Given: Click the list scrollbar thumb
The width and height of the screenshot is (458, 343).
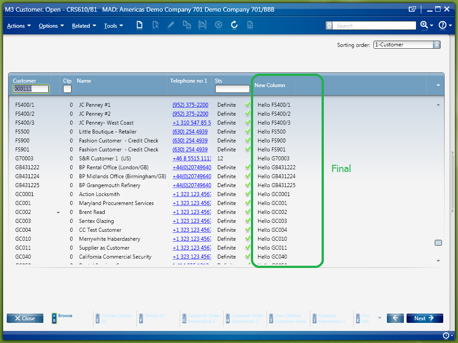Looking at the screenshot, I should coord(438,243).
